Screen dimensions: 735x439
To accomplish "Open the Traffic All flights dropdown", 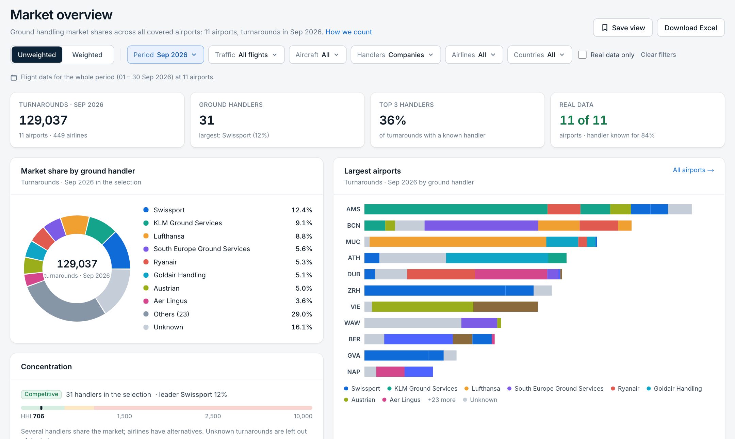I will point(246,55).
